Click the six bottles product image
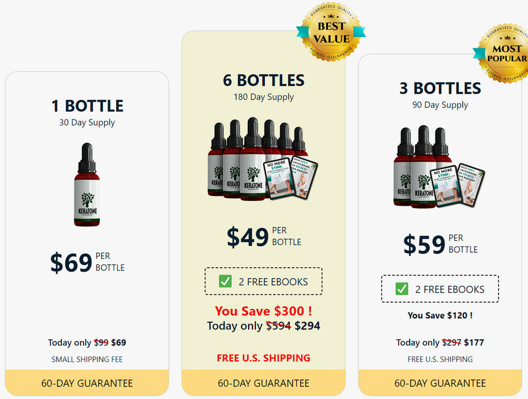Image resolution: width=528 pixels, height=399 pixels. pyautogui.click(x=262, y=159)
